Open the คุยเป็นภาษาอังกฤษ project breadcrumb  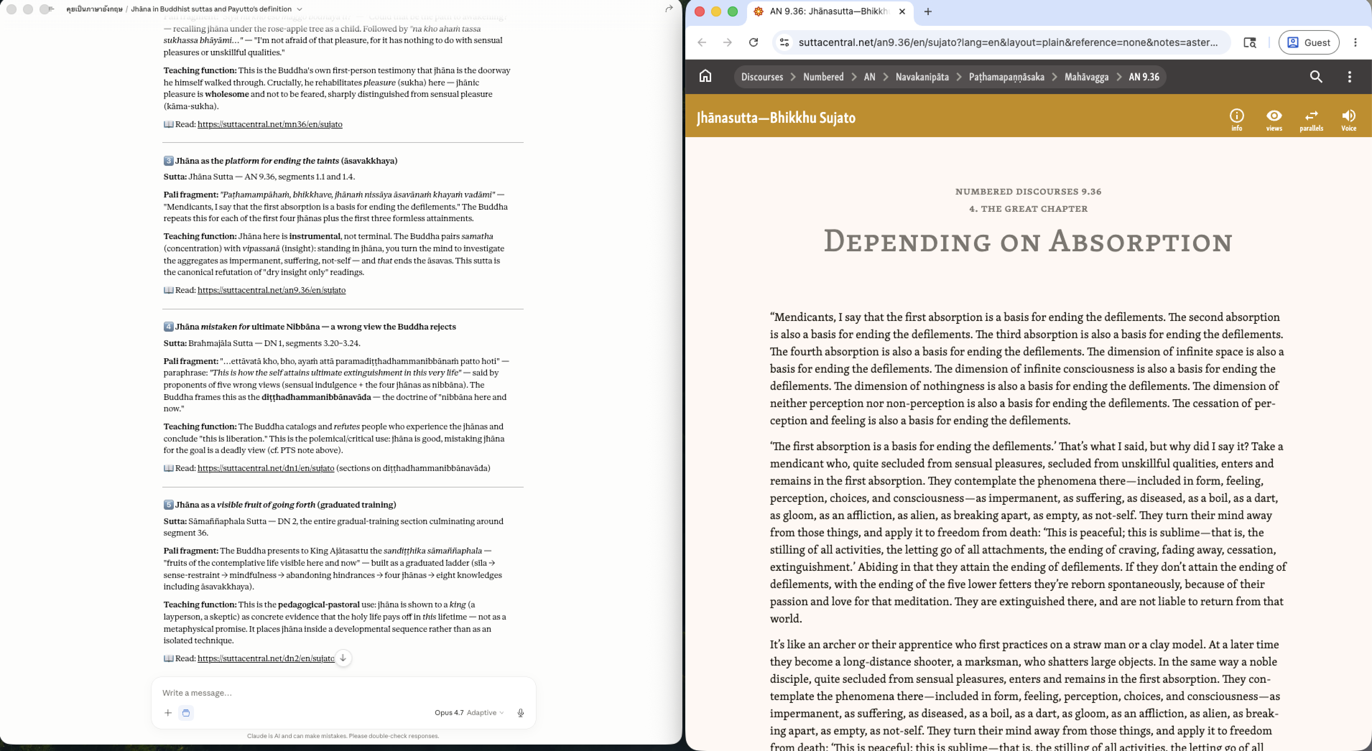[x=94, y=9]
